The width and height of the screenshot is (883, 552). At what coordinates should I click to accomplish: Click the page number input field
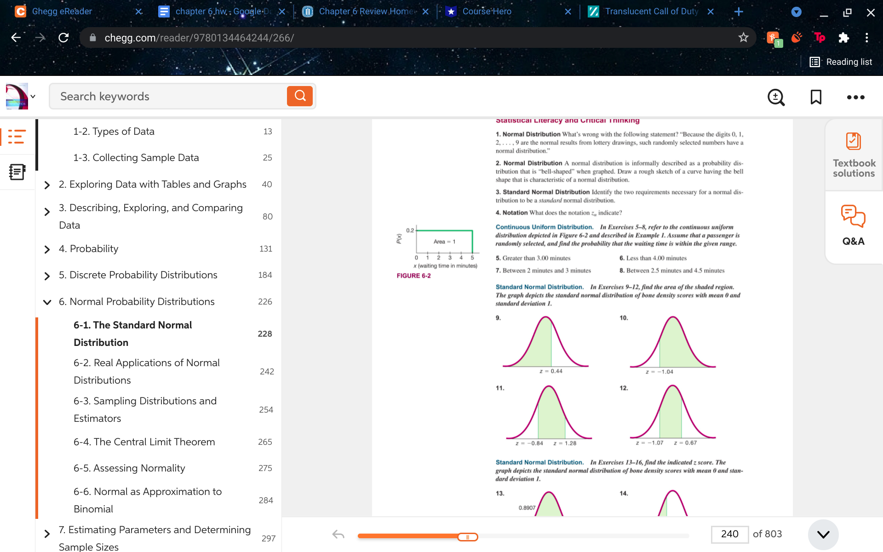729,534
